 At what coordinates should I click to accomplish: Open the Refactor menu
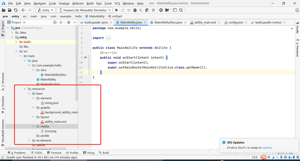pyautogui.click(x=78, y=3)
